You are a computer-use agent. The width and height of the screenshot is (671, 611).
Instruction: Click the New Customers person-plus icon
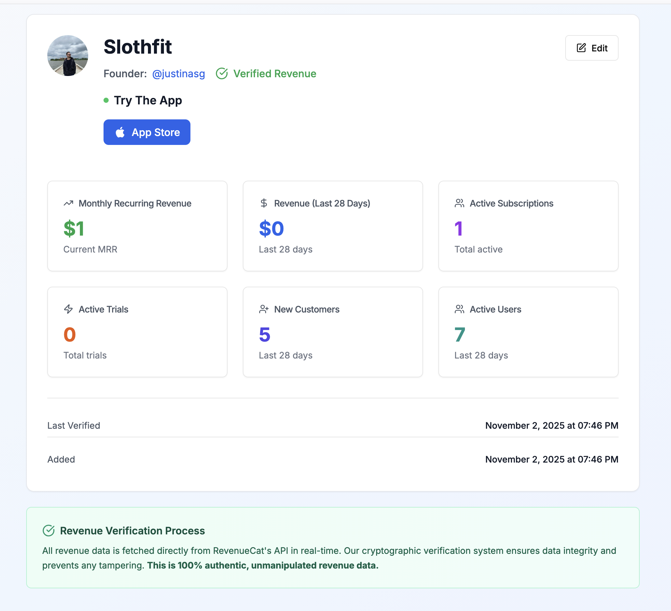point(264,309)
